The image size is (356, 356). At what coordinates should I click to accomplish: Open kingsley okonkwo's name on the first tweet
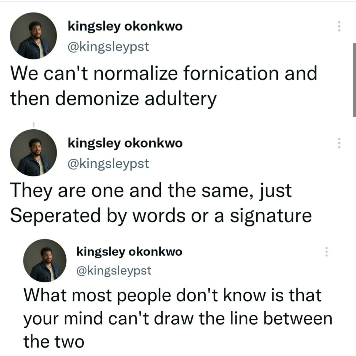click(x=125, y=26)
